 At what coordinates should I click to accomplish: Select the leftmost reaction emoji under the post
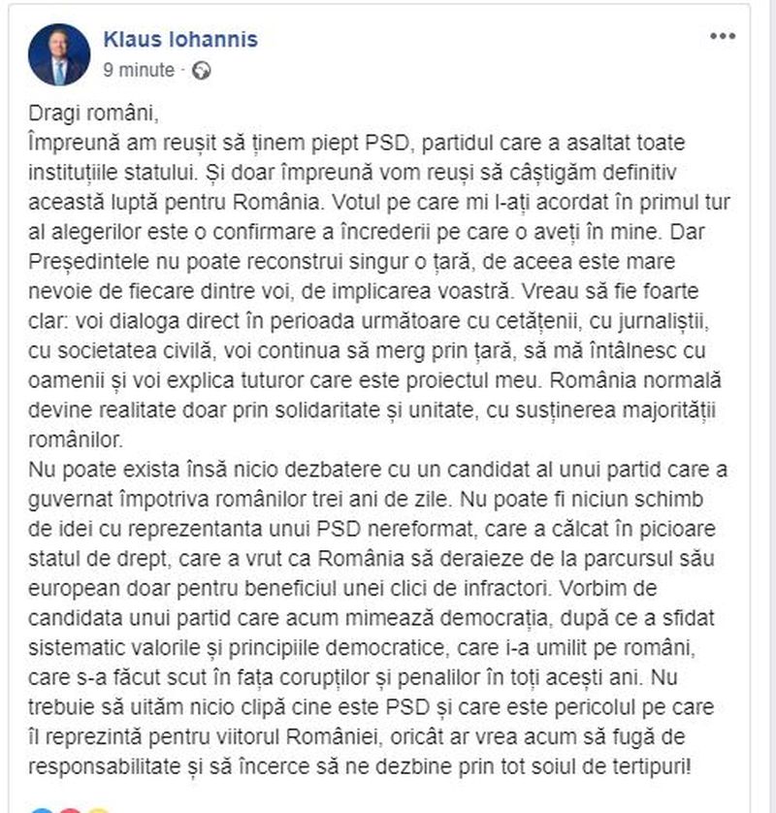pos(41,809)
